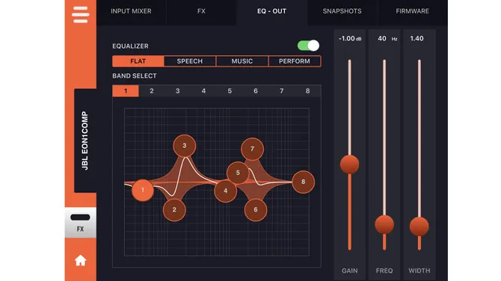501x281 pixels.
Task: Select band 4 in band selector
Action: coord(203,91)
